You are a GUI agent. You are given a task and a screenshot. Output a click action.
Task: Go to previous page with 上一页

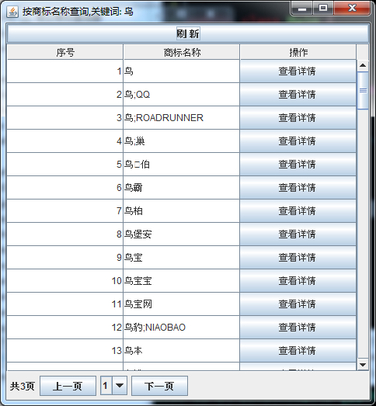pyautogui.click(x=68, y=386)
